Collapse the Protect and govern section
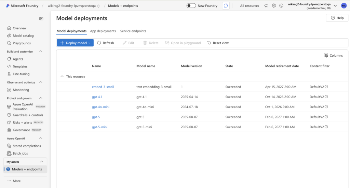Screen dimensions: 350x188 41,98
